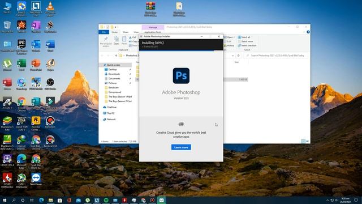Screen dimensions: 362x204
Task: Click the Creative Cloud icon in installer
Action: (x=181, y=124)
